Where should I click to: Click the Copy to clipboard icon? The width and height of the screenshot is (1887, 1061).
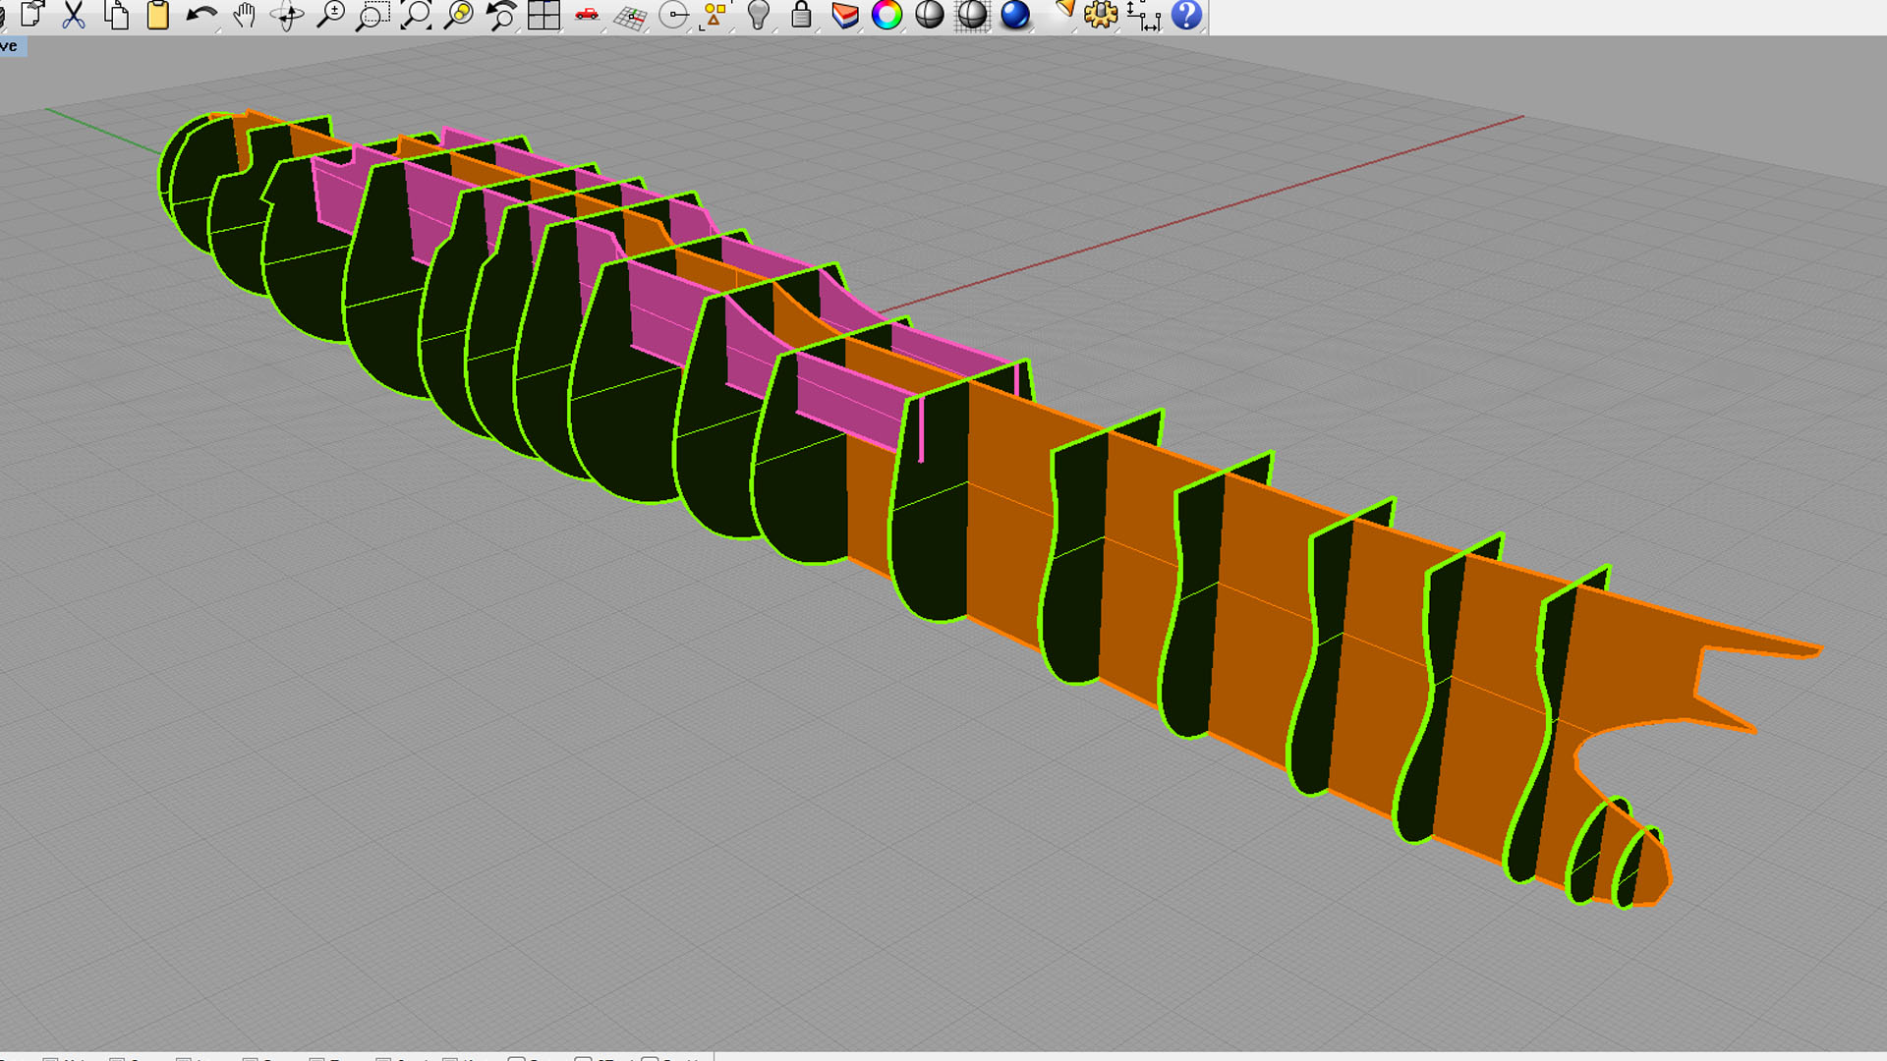pos(117,15)
